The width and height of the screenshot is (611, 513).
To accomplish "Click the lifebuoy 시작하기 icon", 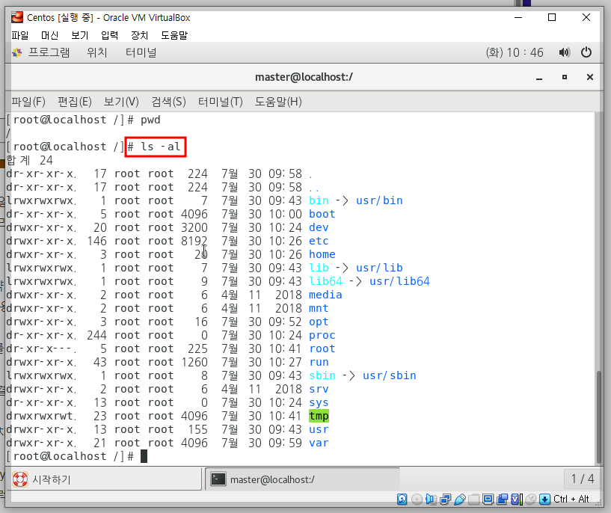I will pyautogui.click(x=20, y=479).
